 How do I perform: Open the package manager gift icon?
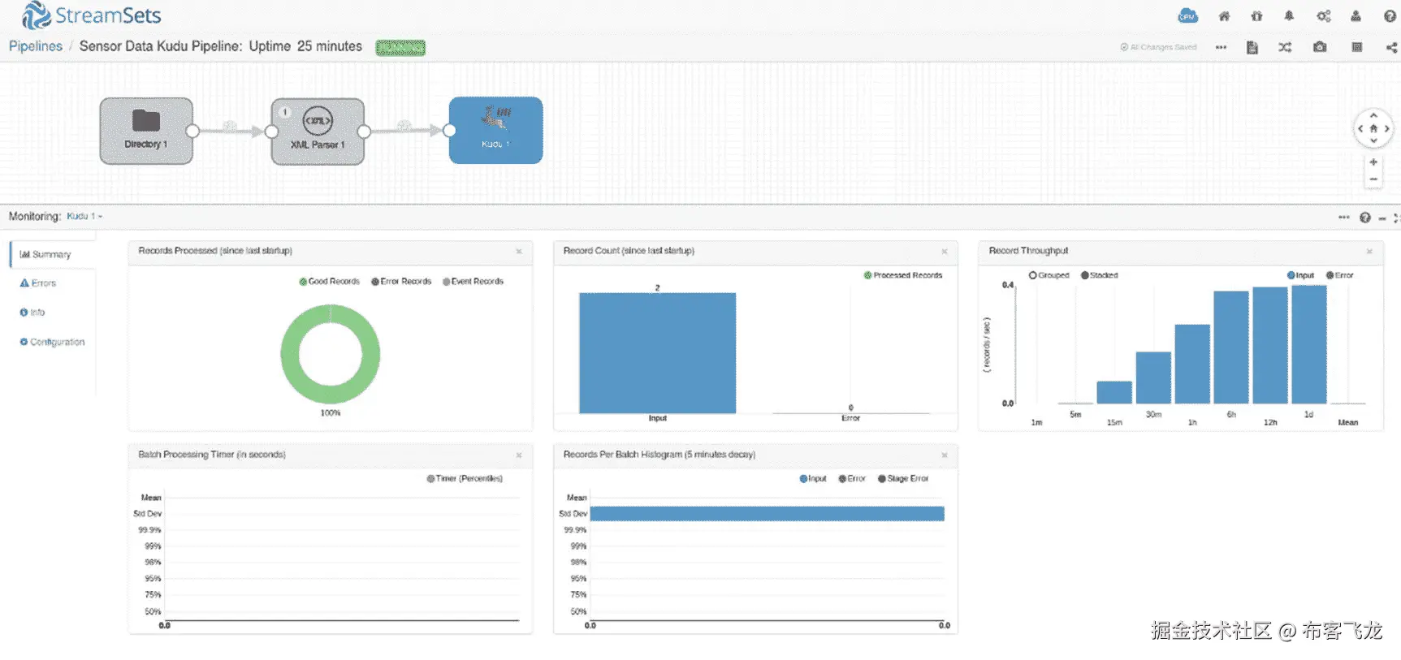click(x=1256, y=16)
